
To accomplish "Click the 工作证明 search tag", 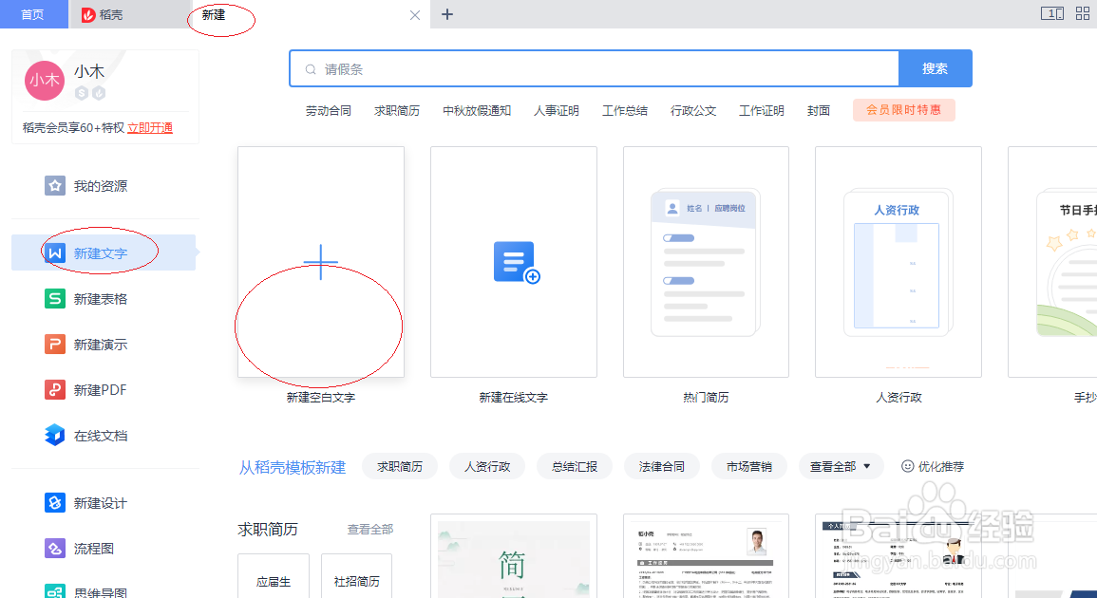I will pyautogui.click(x=761, y=110).
